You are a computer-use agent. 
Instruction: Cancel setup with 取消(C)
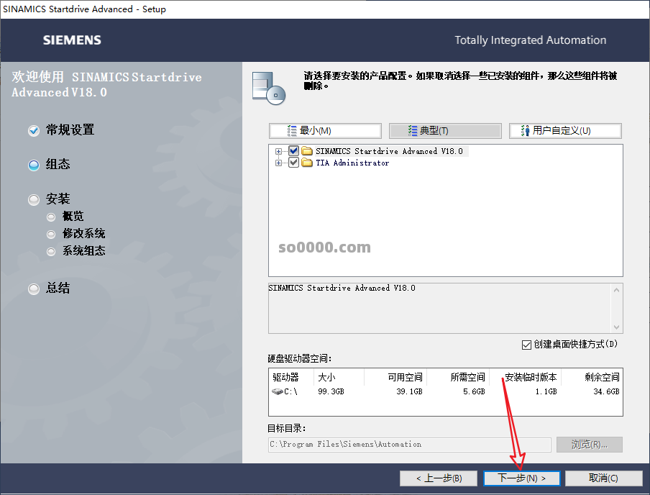pos(603,478)
